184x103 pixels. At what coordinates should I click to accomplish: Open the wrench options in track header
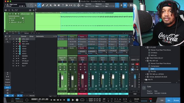click(13, 10)
